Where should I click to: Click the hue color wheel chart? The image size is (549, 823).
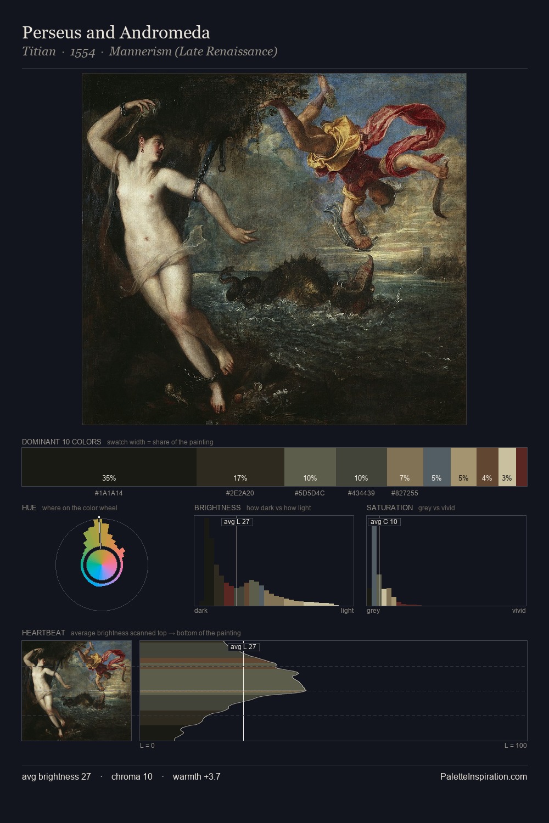(x=102, y=564)
